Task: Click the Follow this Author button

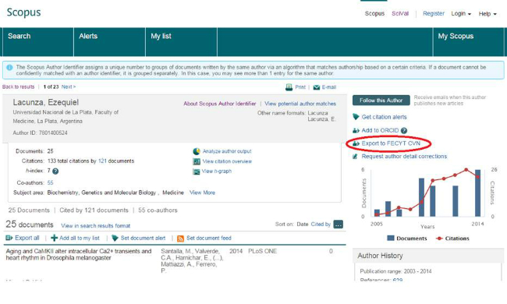Action: (381, 100)
